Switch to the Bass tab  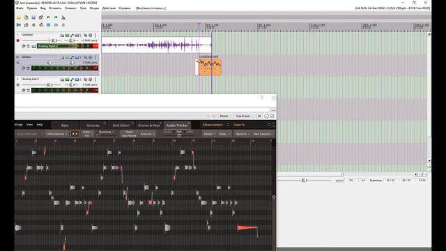[x=65, y=125]
